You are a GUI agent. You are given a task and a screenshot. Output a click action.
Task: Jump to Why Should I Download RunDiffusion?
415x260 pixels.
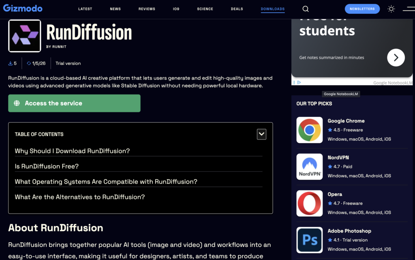72,151
